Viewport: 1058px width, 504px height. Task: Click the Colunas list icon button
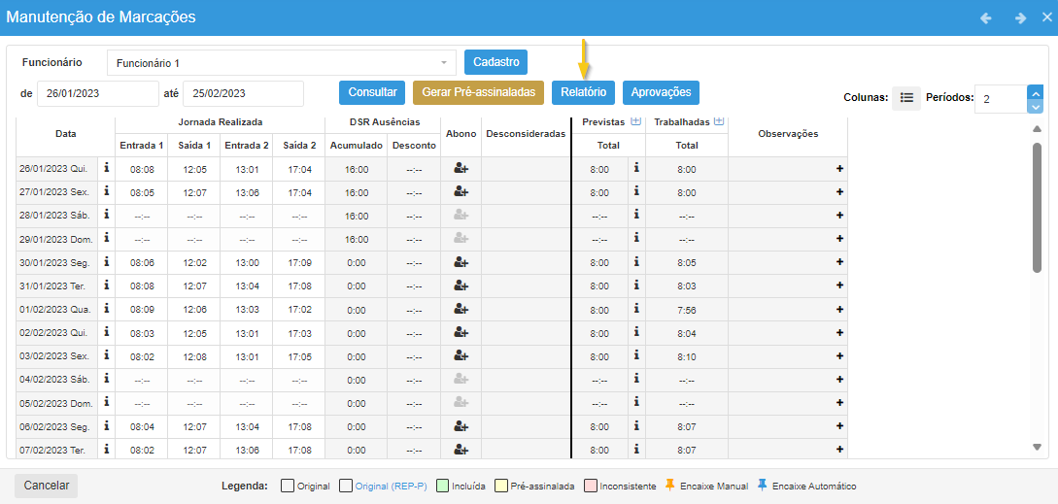pyautogui.click(x=906, y=98)
